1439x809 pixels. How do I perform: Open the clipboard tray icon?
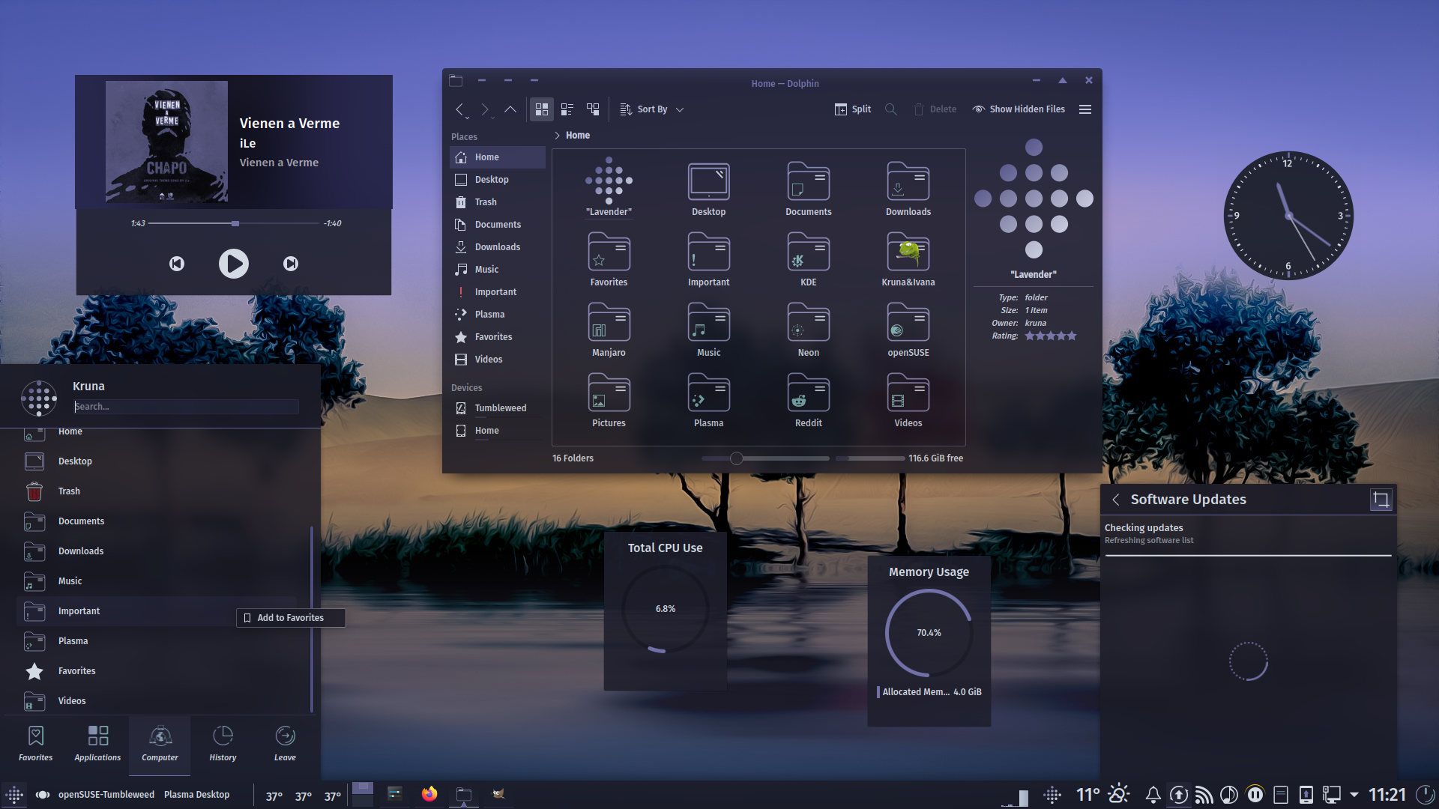point(1281,794)
